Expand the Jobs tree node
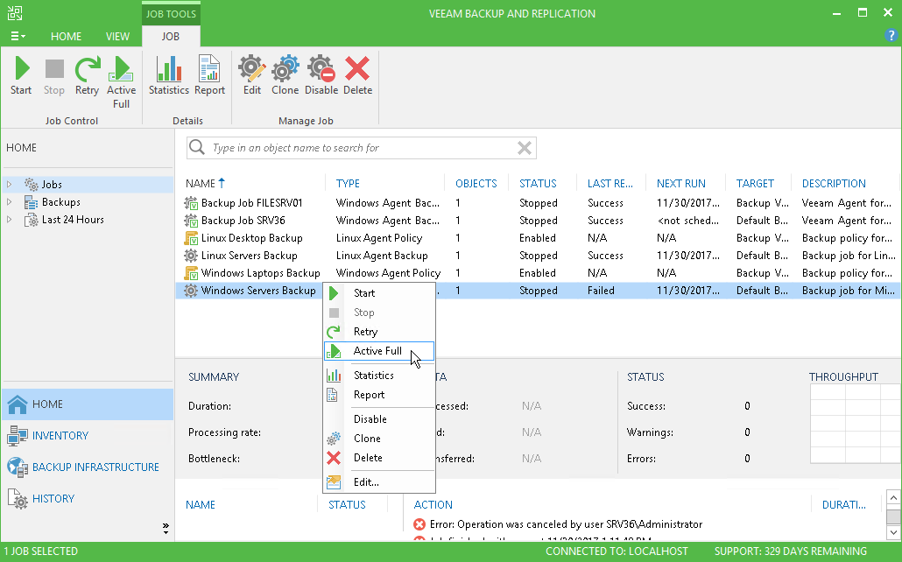This screenshot has height=562, width=902. click(10, 184)
